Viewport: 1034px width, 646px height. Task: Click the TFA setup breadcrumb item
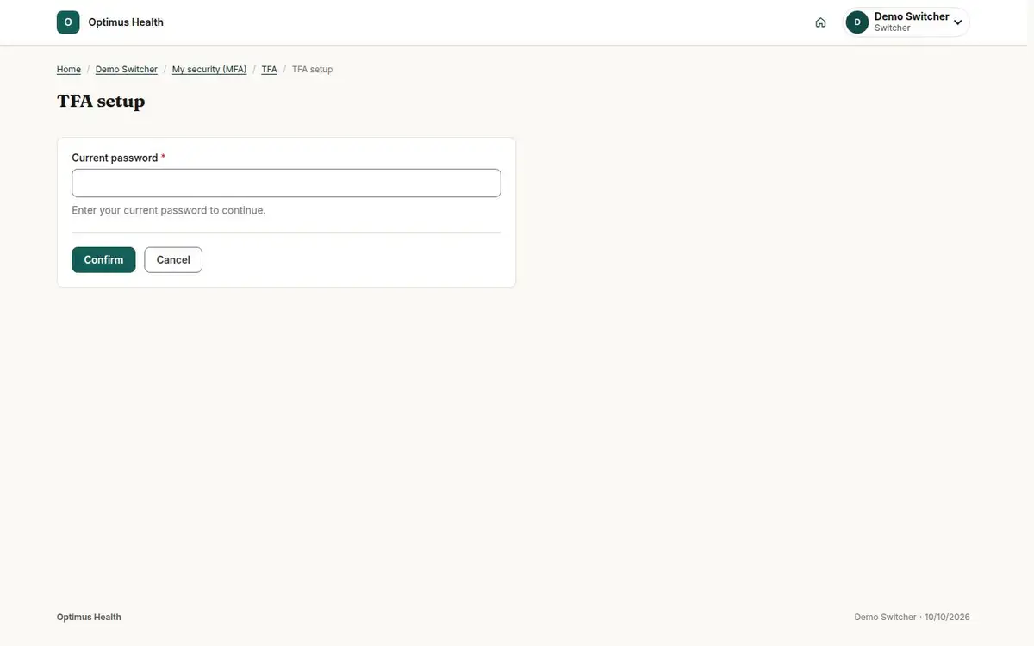point(312,70)
